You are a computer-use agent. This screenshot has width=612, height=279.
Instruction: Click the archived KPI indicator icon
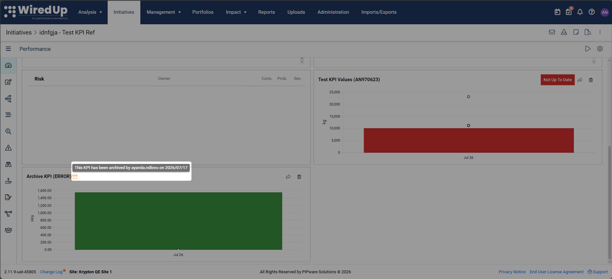[x=75, y=177]
